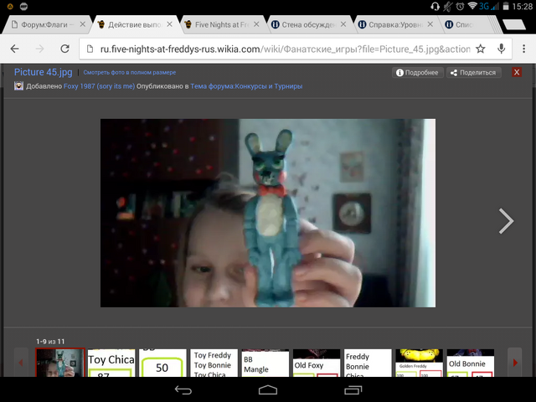This screenshot has height=402, width=536.
Task: Click the Поделиться share button
Action: 474,73
